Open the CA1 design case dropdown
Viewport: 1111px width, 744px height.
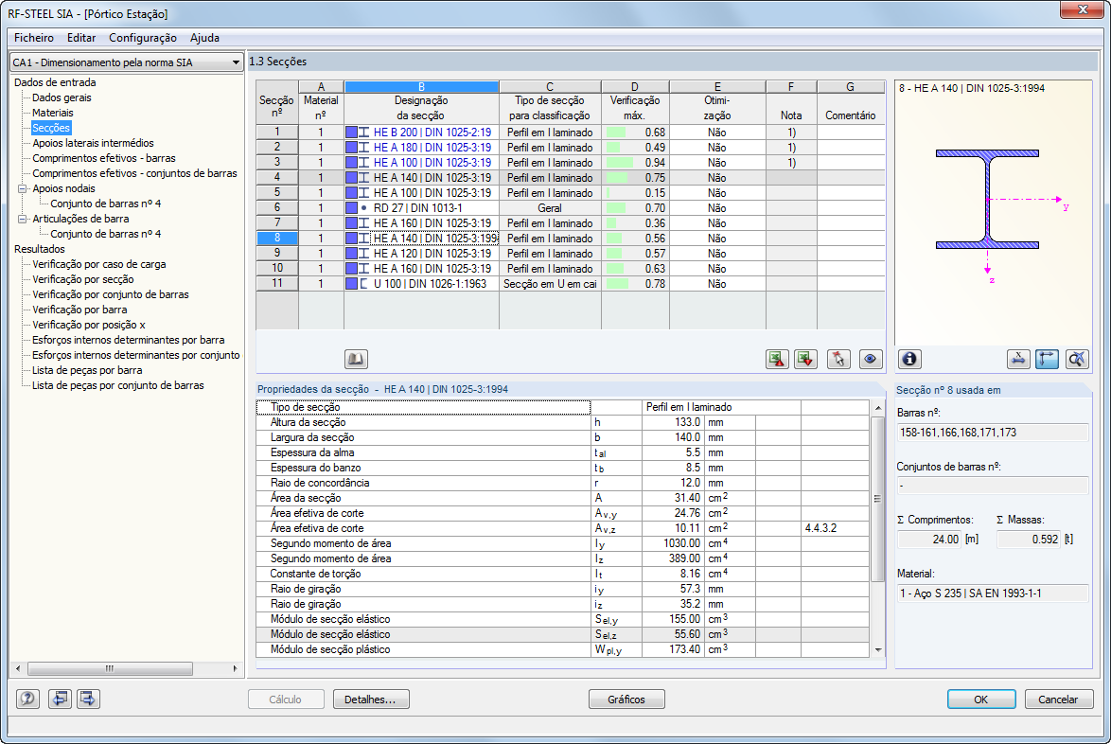(127, 62)
